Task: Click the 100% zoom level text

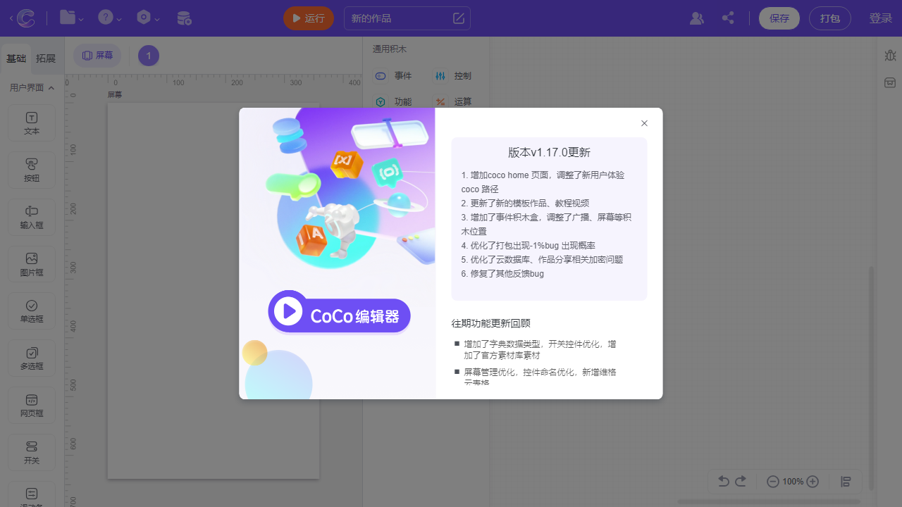Action: pos(793,482)
